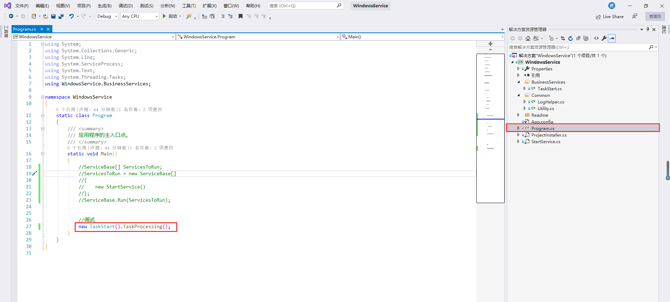Refresh the Solution Explorer

571,38
